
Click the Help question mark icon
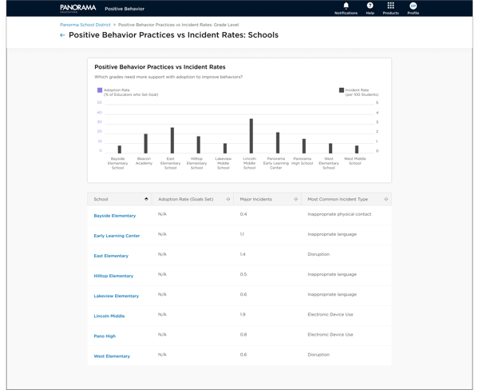[370, 6]
